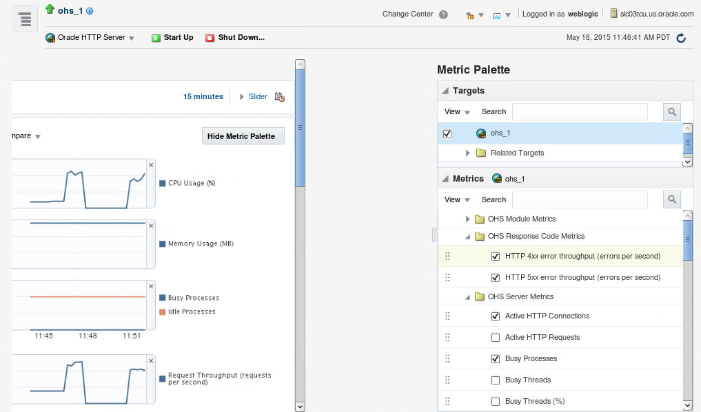This screenshot has width=701, height=412.
Task: Uncheck HTTP 5xx error throughput metric
Action: tap(496, 278)
